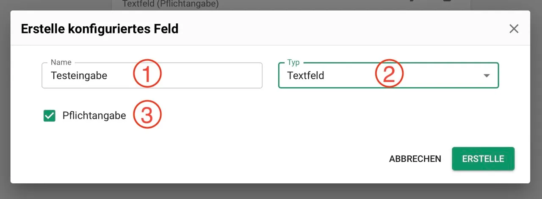Screen dimensions: 542x199
Task: Click the small Name floating label
Action: click(x=61, y=62)
